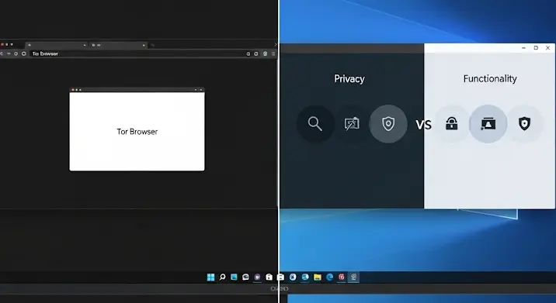This screenshot has width=556, height=303.
Task: Switch to the first tab in dark browser
Action: point(57,45)
